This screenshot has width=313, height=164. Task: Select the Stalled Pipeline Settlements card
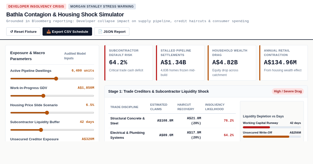coord(180,63)
